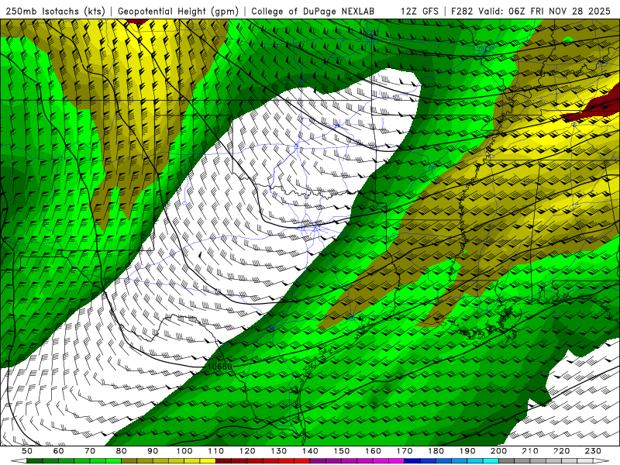Select the bright yellow swatch ending at 110
The height and width of the screenshot is (465, 620).
[x=208, y=461]
